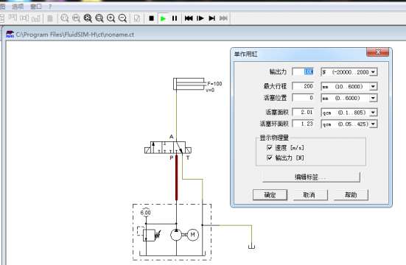
Task: Open the 最大行程 unit dropdown
Action: click(x=373, y=86)
